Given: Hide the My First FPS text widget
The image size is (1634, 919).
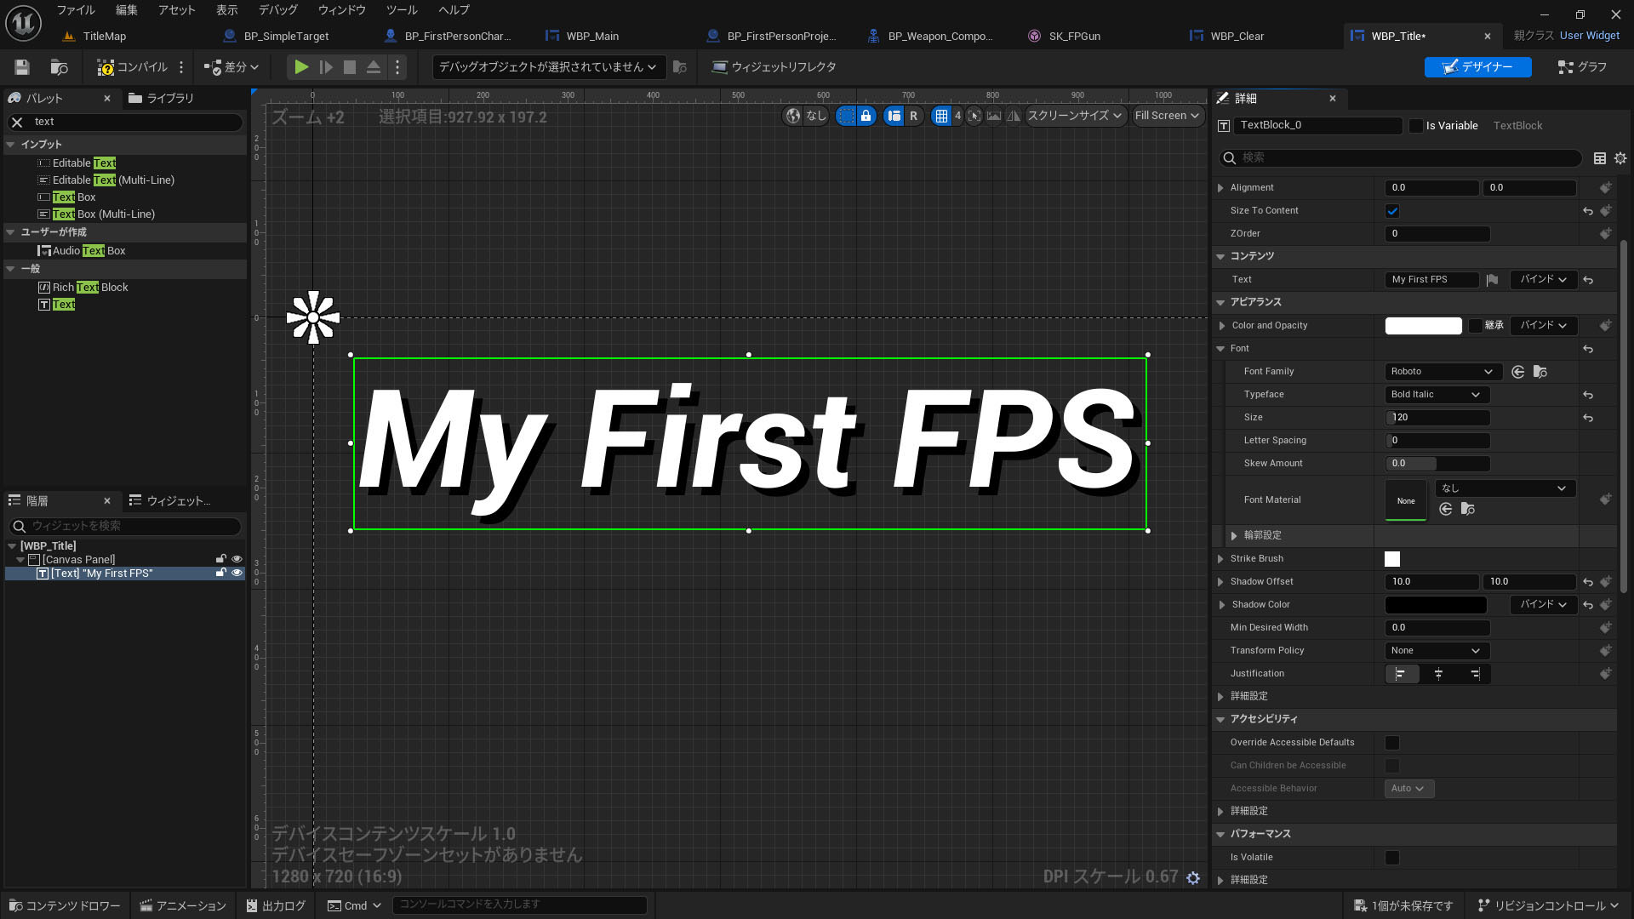Looking at the screenshot, I should (x=237, y=574).
